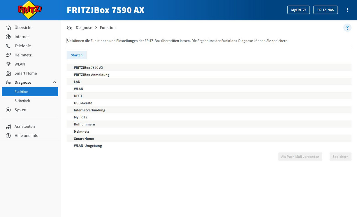Click the WLAN wifi signal icon
The width and height of the screenshot is (357, 217).
click(8, 64)
